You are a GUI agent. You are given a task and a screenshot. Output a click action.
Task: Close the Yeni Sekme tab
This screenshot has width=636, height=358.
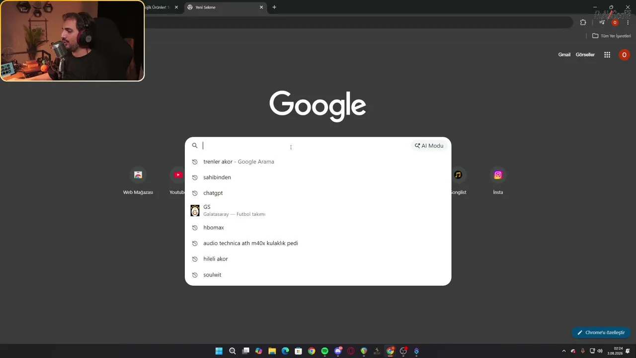click(261, 7)
